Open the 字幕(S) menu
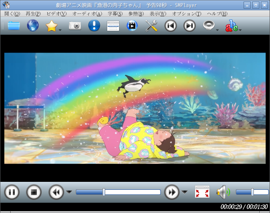 115,14
